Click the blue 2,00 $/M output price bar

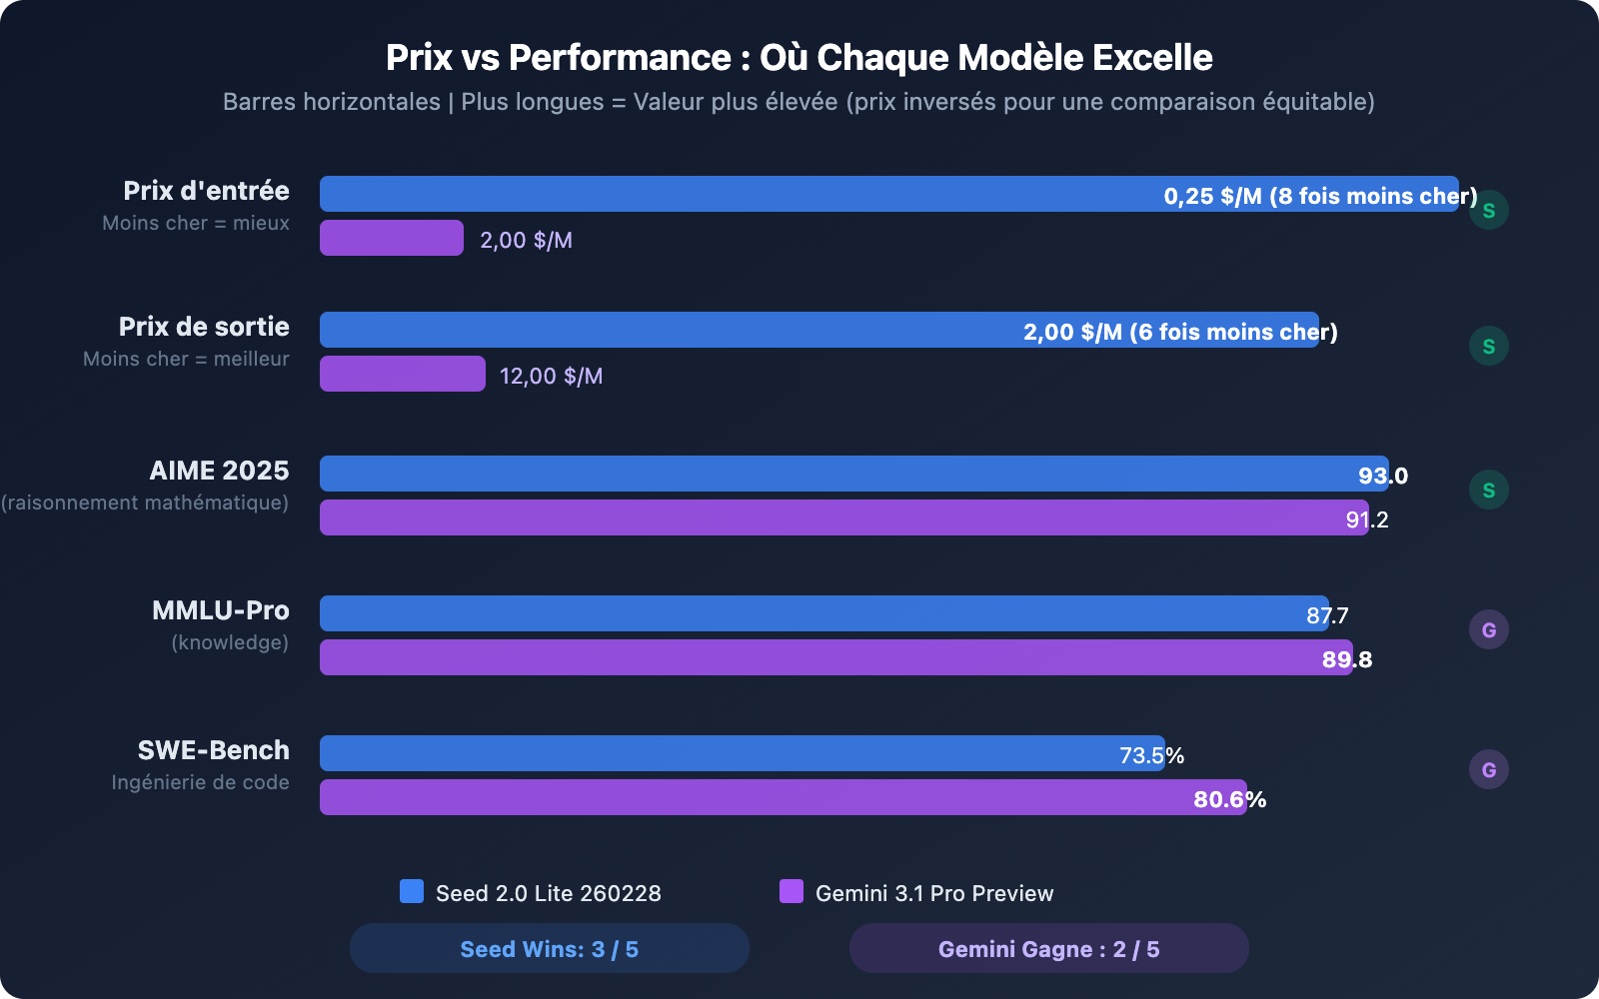point(670,330)
